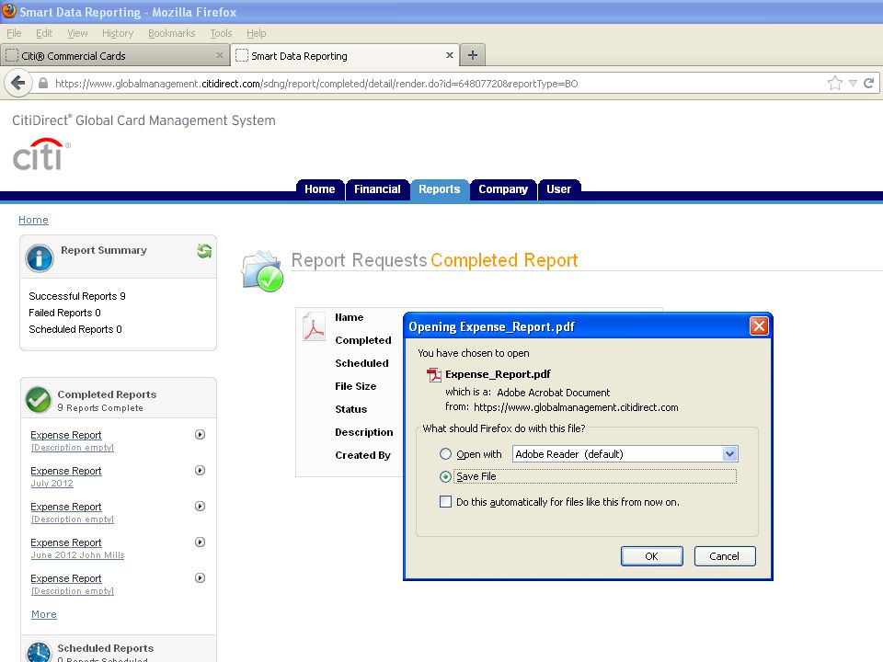The height and width of the screenshot is (662, 883).
Task: Open the Help menu
Action: click(x=257, y=33)
